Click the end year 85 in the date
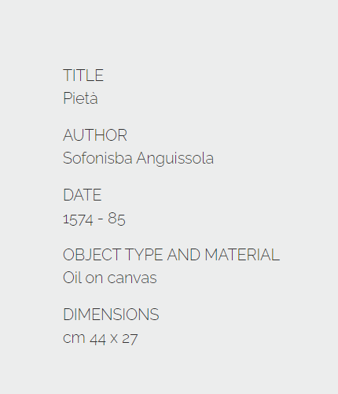 (x=116, y=219)
